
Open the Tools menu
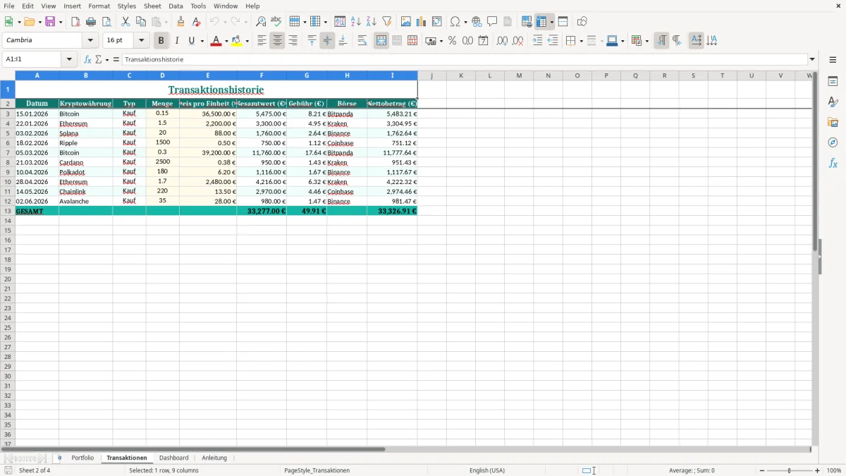pyautogui.click(x=198, y=6)
